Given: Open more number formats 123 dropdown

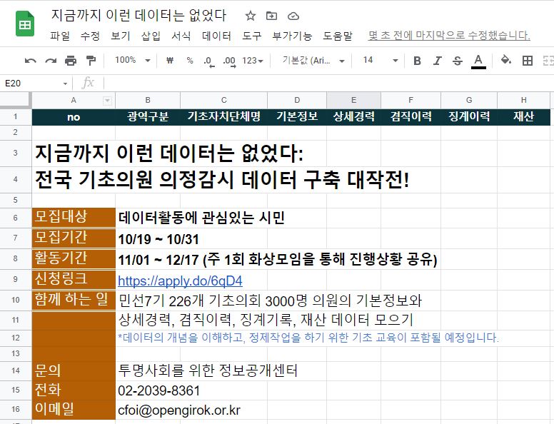Looking at the screenshot, I should tap(253, 61).
